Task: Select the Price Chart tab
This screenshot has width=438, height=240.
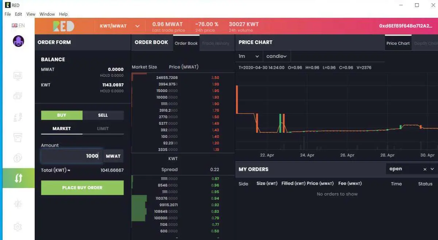Action: coord(398,43)
